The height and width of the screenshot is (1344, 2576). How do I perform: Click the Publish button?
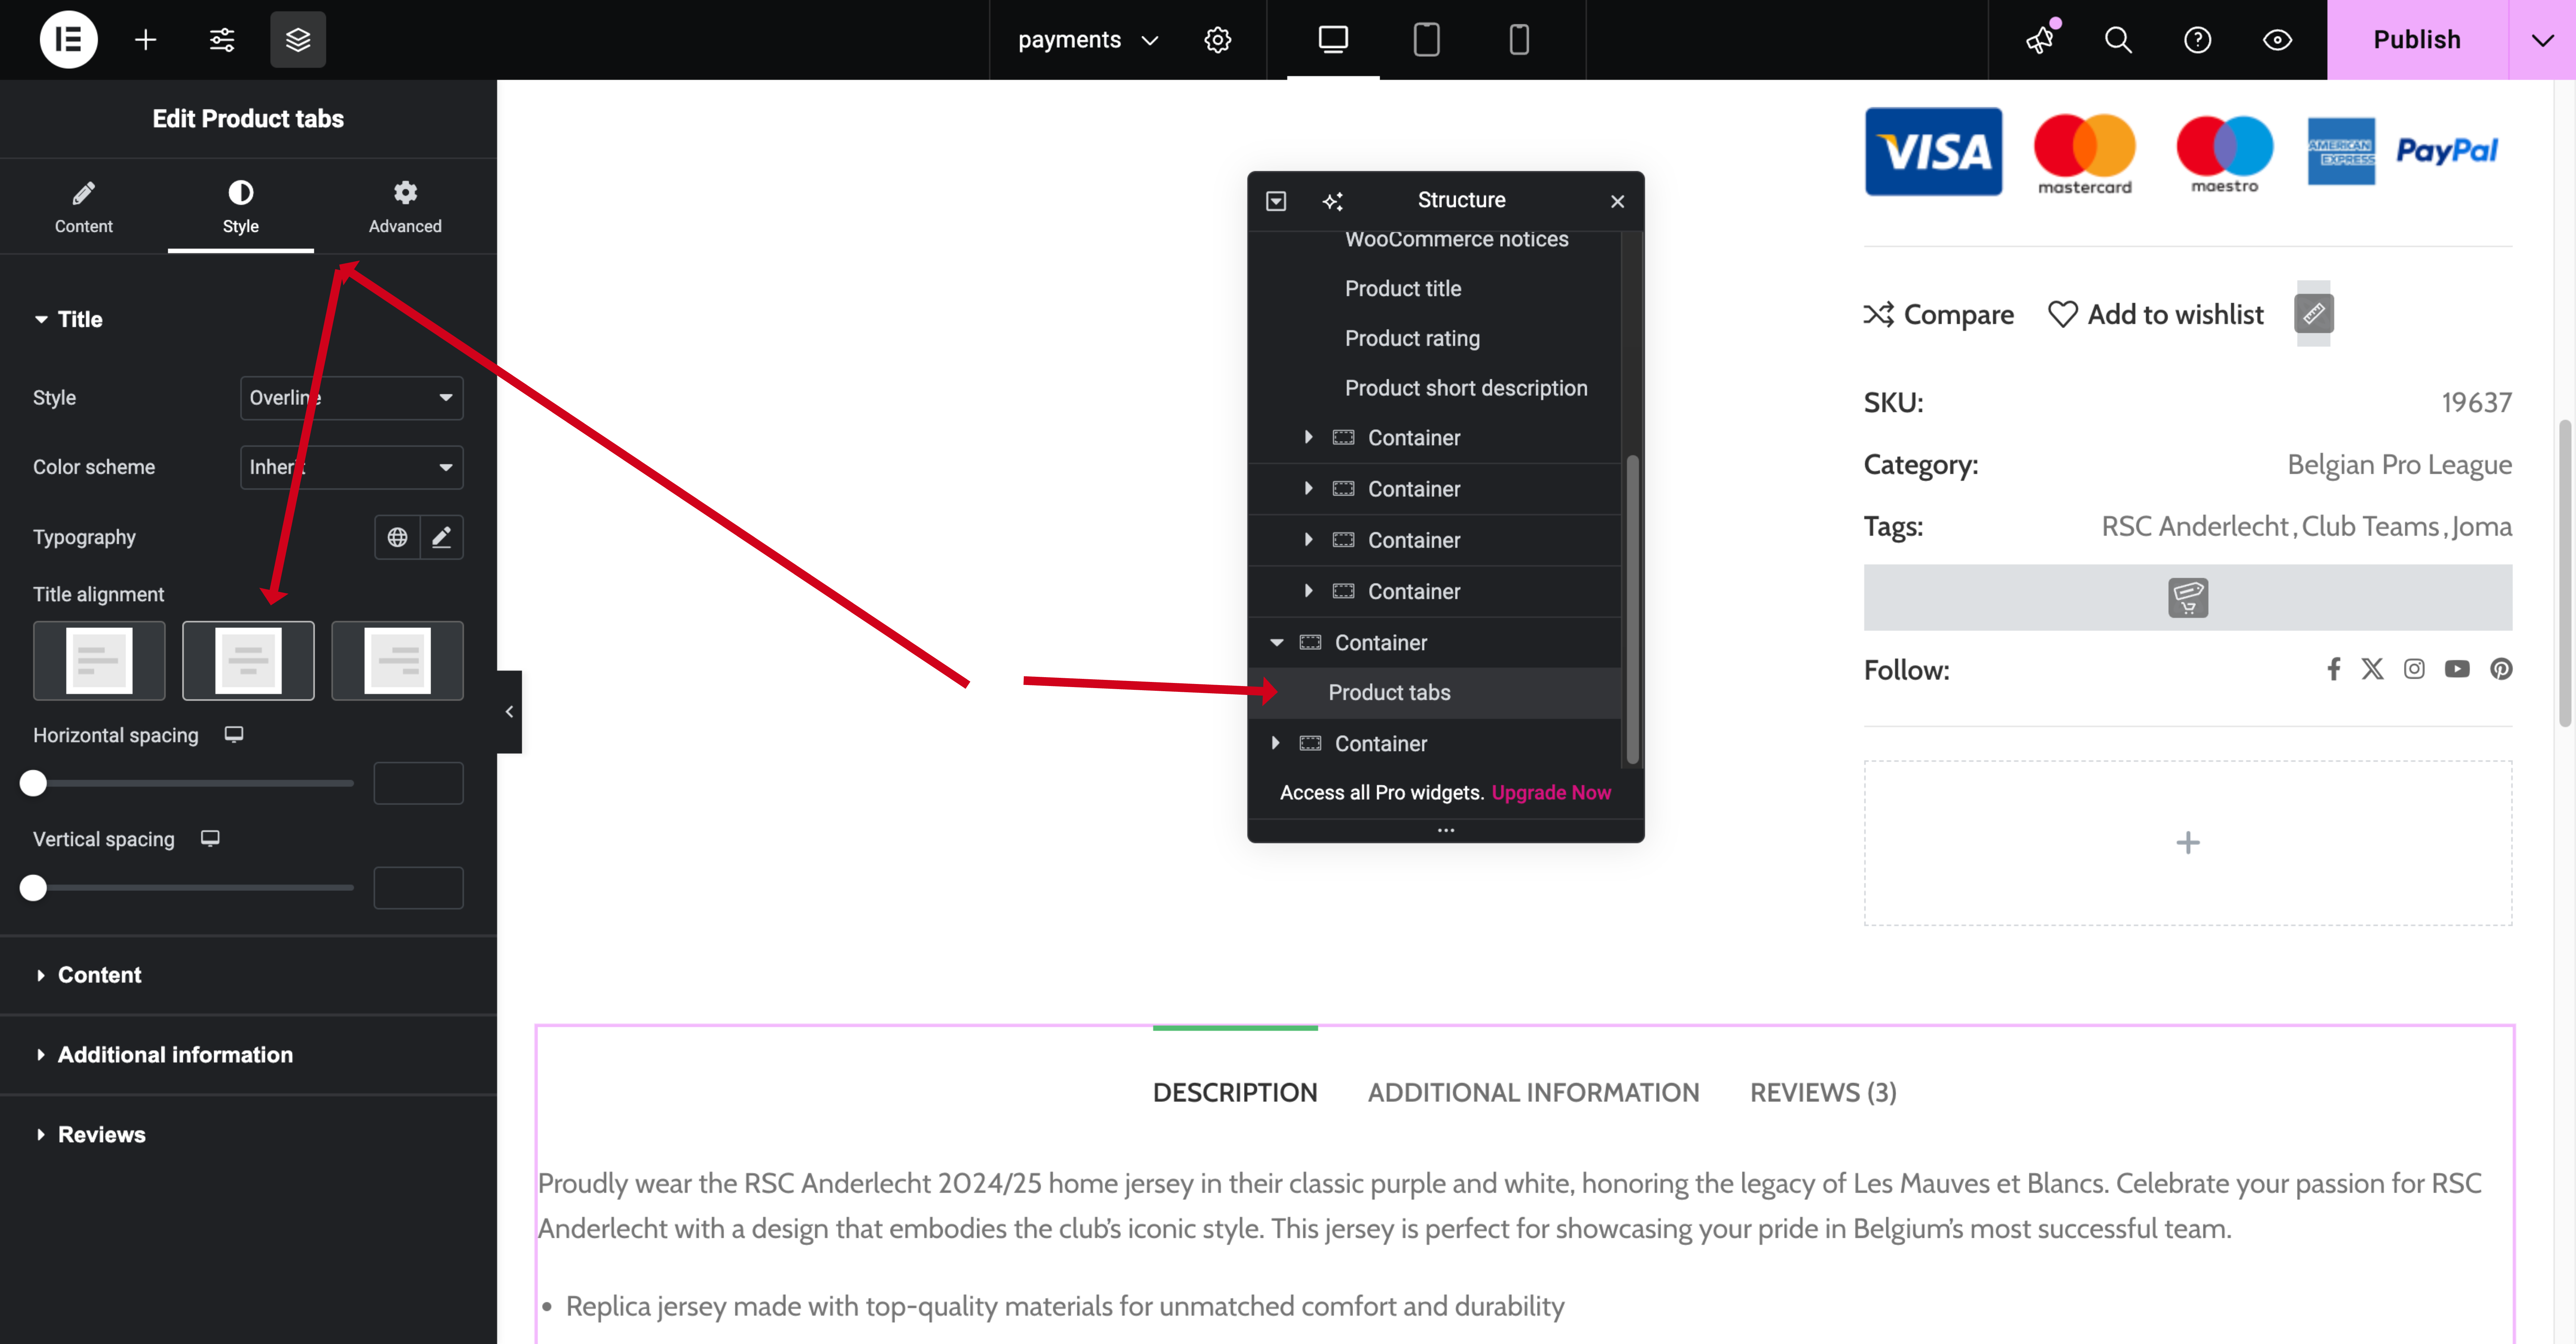pyautogui.click(x=2417, y=40)
